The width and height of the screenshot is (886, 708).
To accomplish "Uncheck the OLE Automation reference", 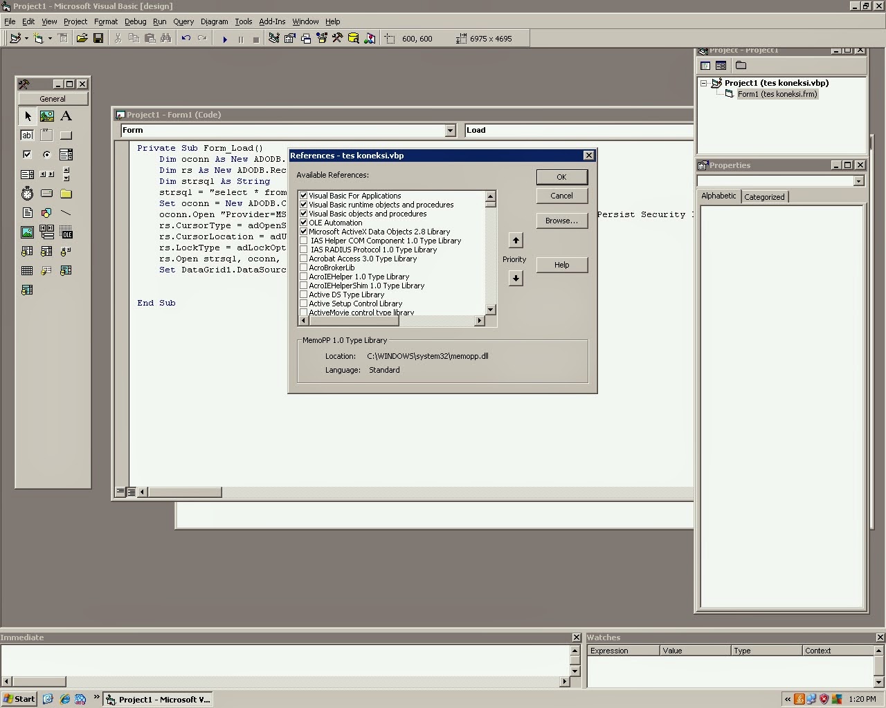I will tap(303, 223).
